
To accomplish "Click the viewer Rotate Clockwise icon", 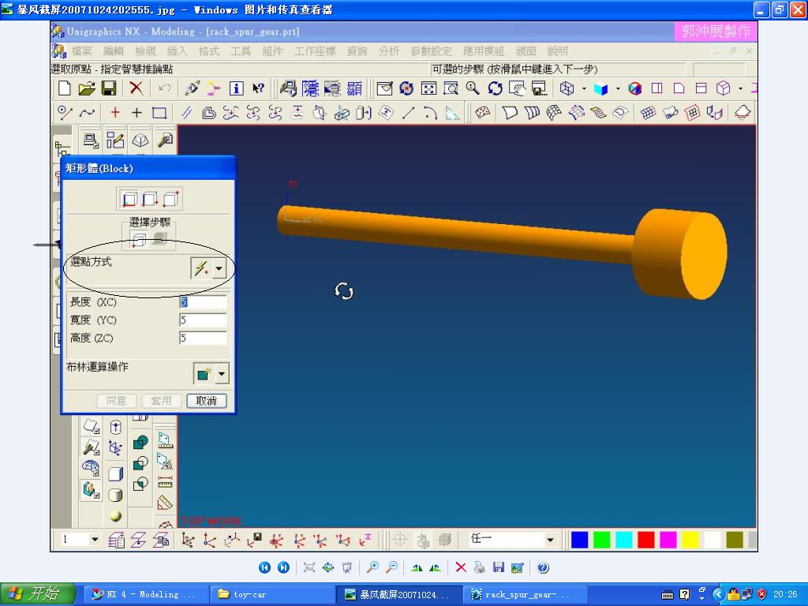I will point(417,567).
